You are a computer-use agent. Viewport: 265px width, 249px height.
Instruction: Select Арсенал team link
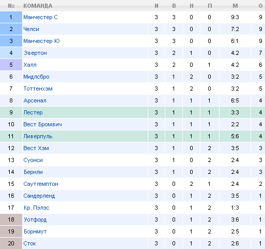click(35, 100)
